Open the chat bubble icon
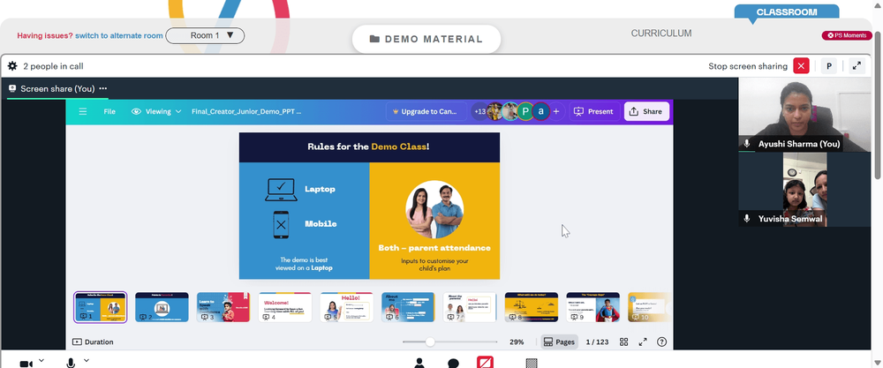883x368 pixels. click(453, 364)
